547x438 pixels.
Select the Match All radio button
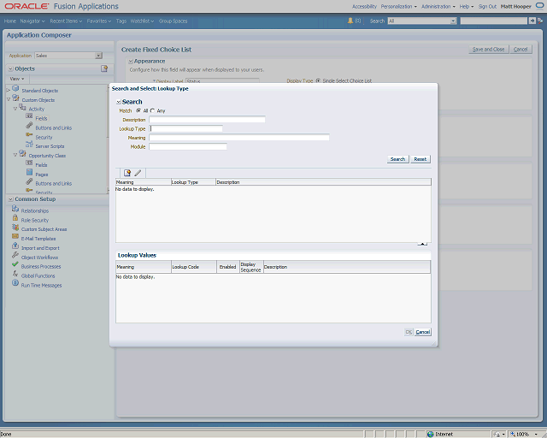pos(138,110)
